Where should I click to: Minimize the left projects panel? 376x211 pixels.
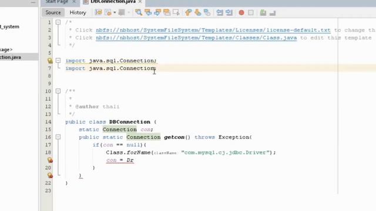click(x=33, y=2)
